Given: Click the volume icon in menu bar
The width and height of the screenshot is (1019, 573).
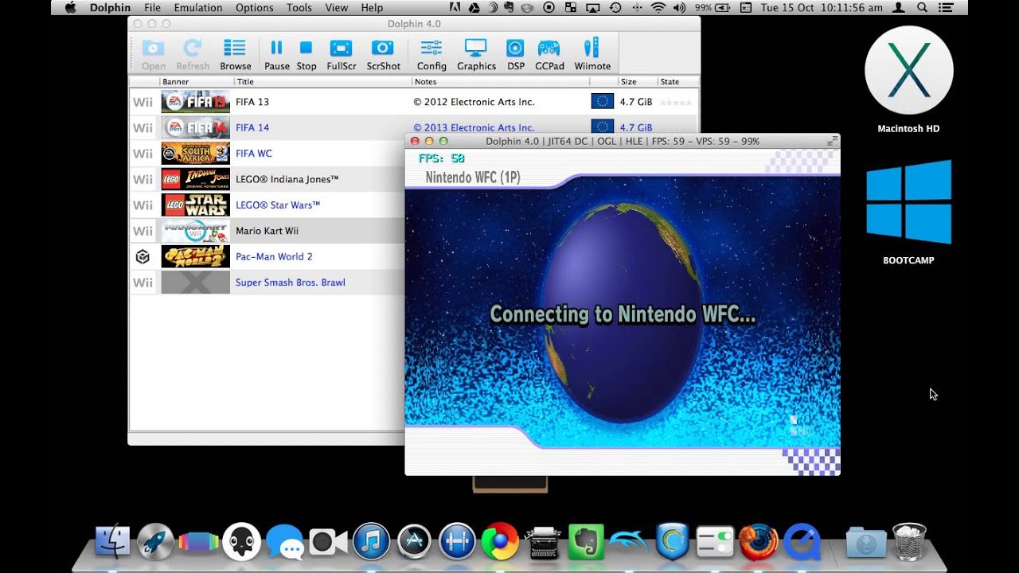Looking at the screenshot, I should [x=679, y=8].
